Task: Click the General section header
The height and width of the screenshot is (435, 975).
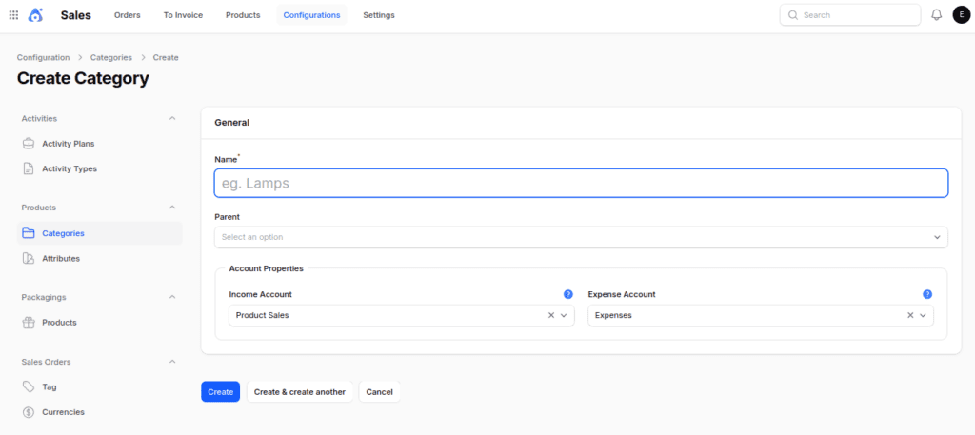Action: [232, 123]
